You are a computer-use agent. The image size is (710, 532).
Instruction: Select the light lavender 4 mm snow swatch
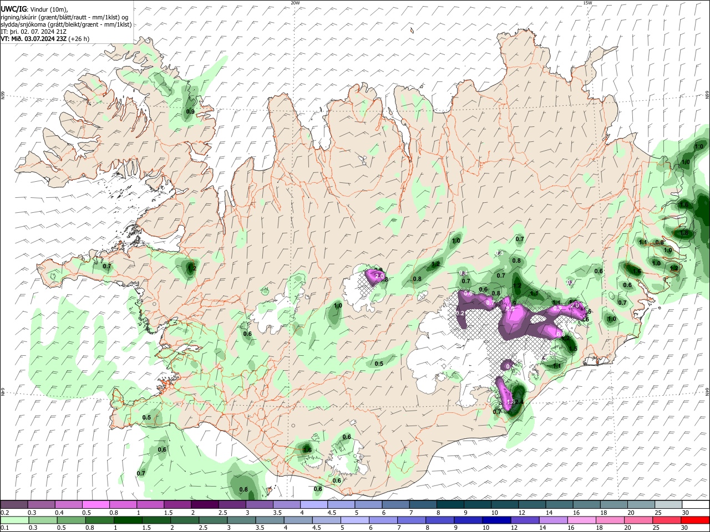click(x=314, y=505)
